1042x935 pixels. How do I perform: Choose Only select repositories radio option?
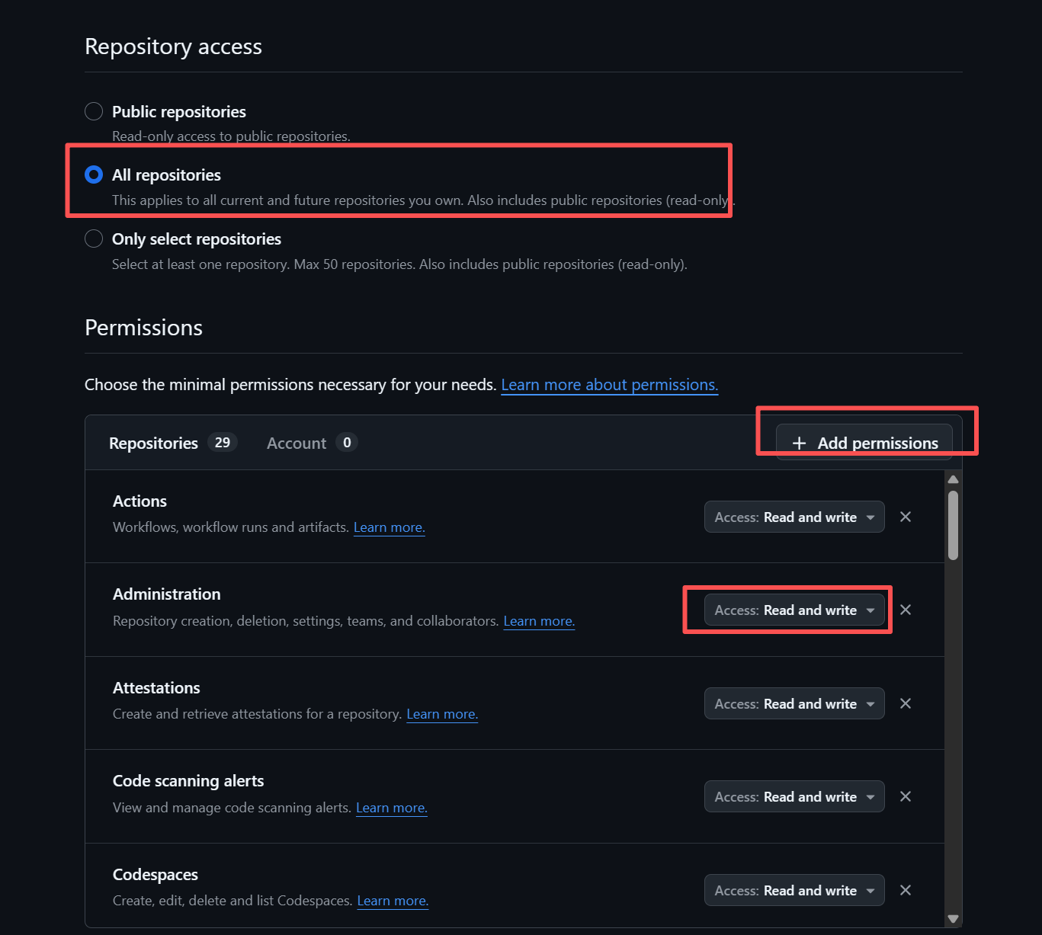pos(94,239)
